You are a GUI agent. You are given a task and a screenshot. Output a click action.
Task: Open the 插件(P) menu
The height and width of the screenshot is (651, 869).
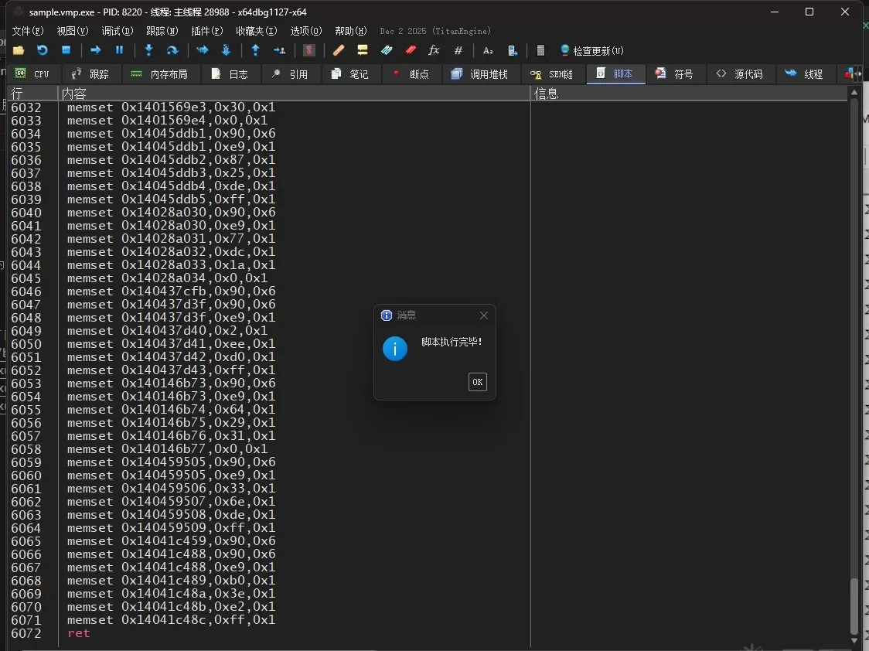(x=206, y=31)
